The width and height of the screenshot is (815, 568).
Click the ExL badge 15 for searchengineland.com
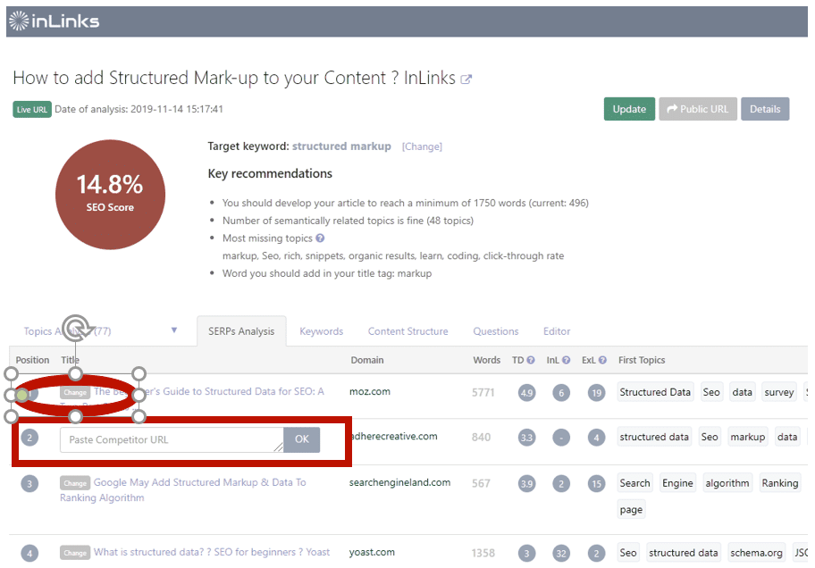(x=596, y=484)
